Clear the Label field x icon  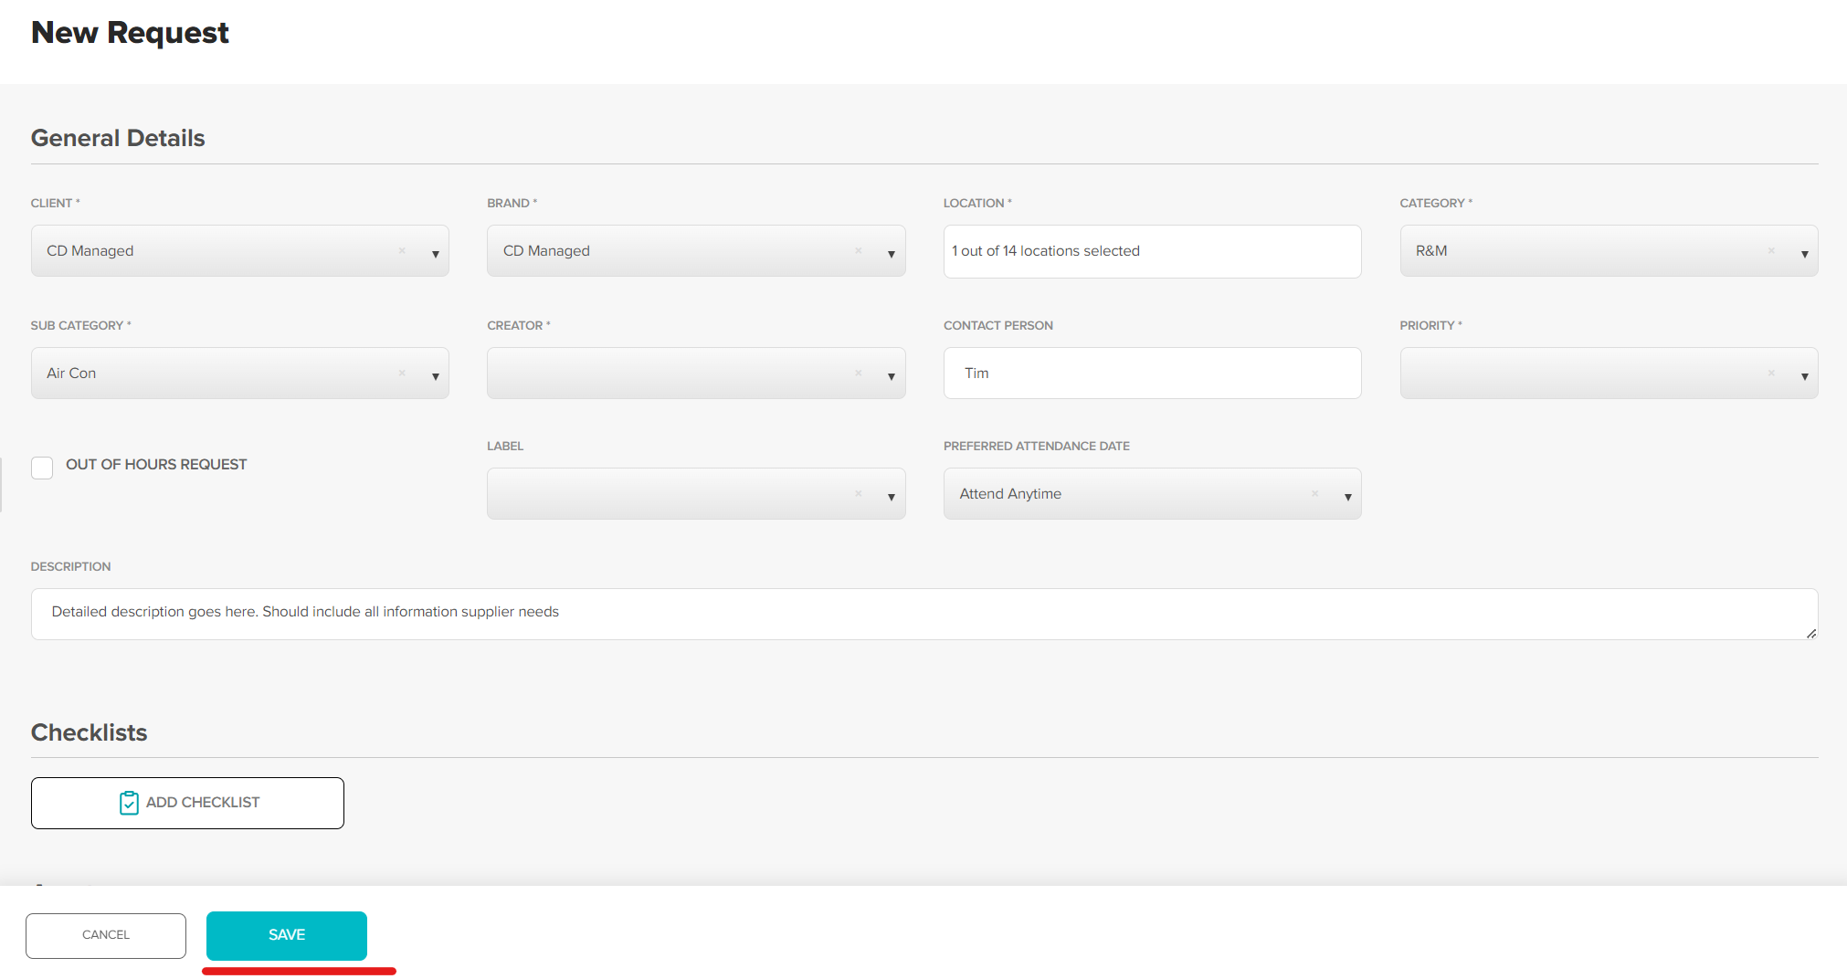pos(859,493)
